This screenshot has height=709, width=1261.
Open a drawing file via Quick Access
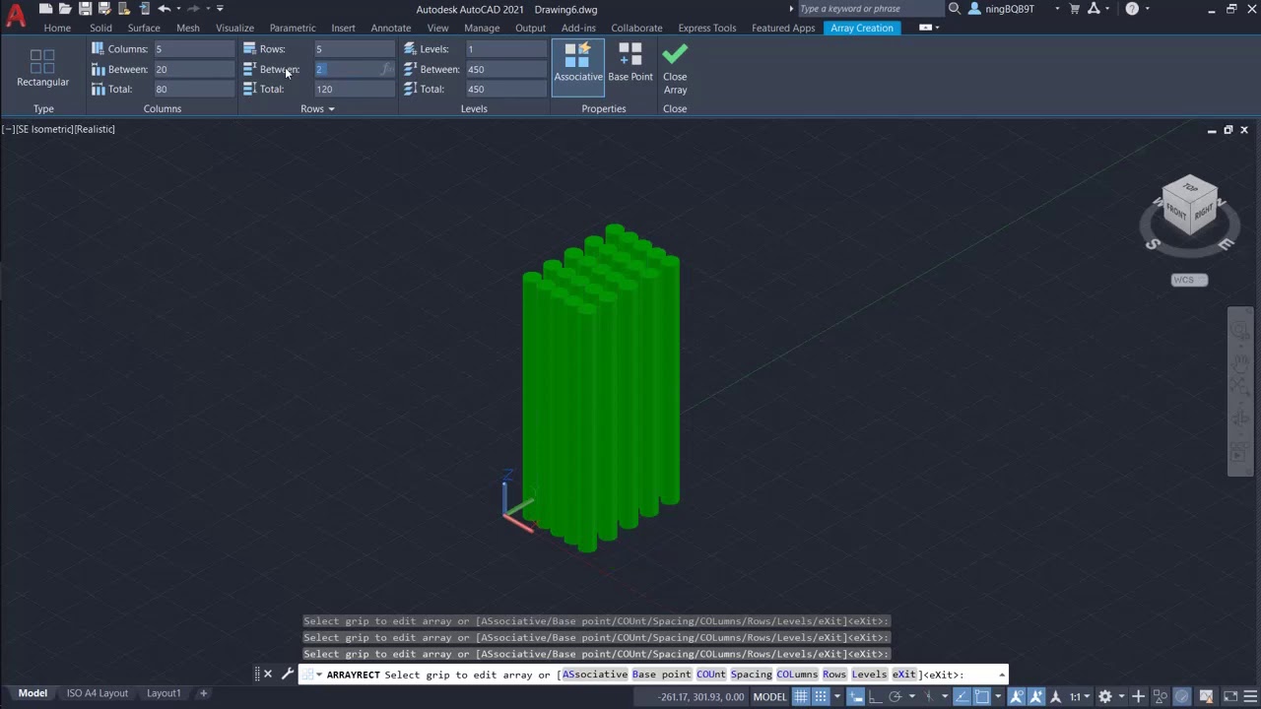coord(65,9)
